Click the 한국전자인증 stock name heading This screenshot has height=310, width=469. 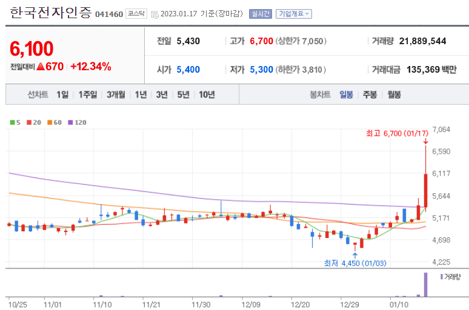[50, 13]
